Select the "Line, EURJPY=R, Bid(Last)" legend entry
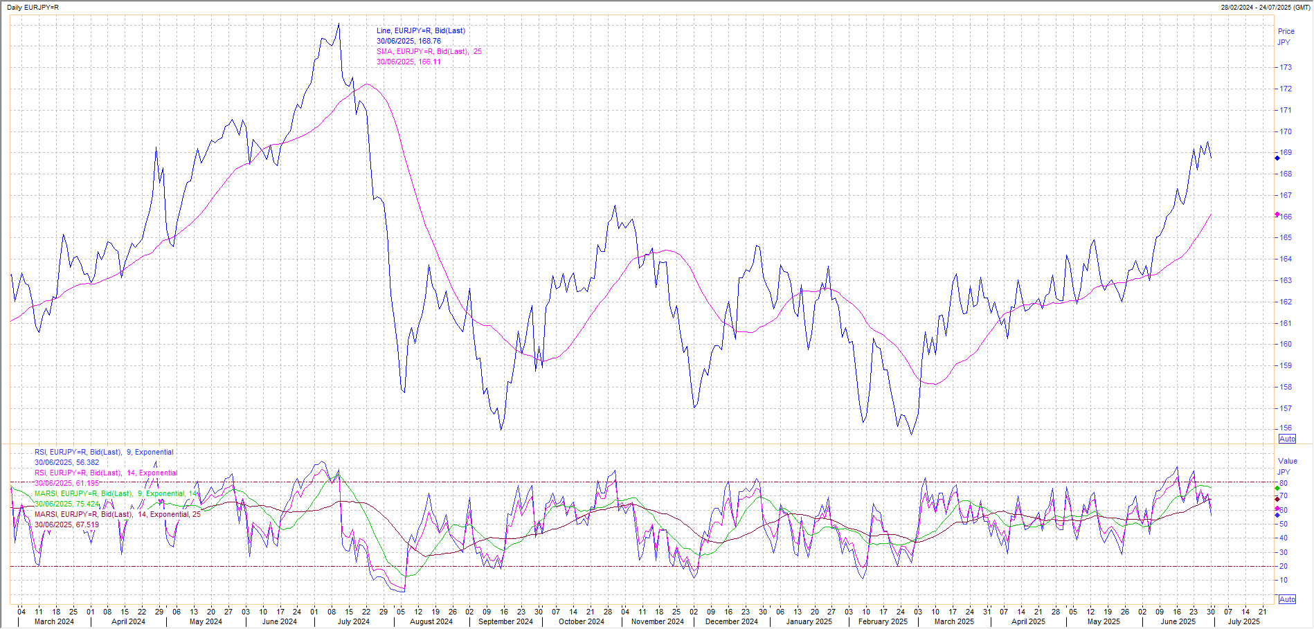Viewport: 1314px width, 629px height. [x=421, y=30]
